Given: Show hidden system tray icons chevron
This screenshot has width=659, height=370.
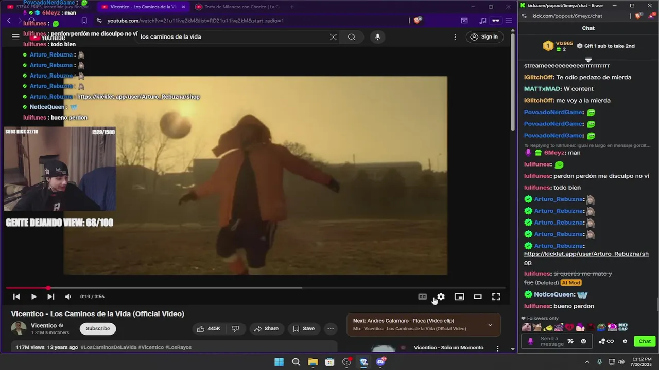Looking at the screenshot, I should click(x=587, y=362).
